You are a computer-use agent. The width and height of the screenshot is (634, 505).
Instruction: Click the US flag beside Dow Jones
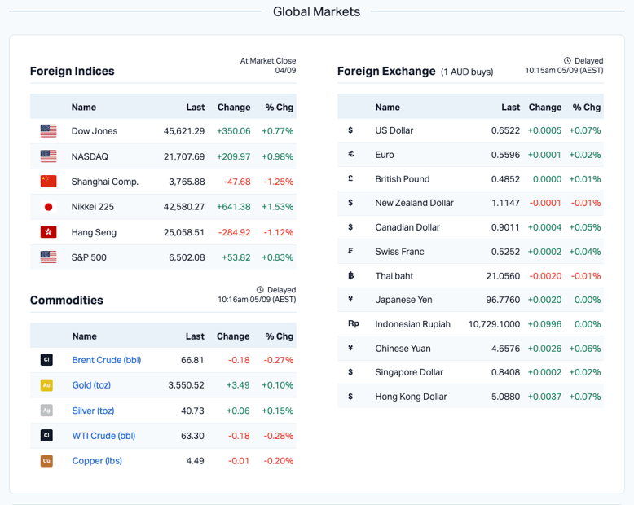pyautogui.click(x=48, y=131)
